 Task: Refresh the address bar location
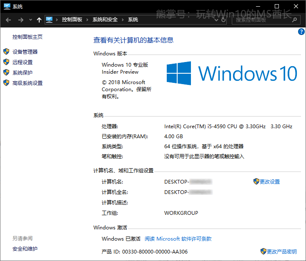point(223,20)
